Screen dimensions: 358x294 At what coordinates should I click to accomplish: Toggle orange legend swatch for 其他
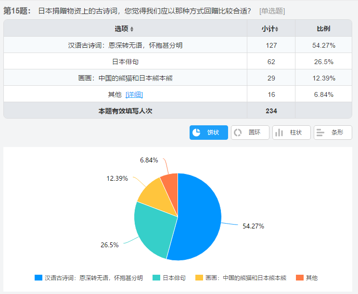(300, 278)
